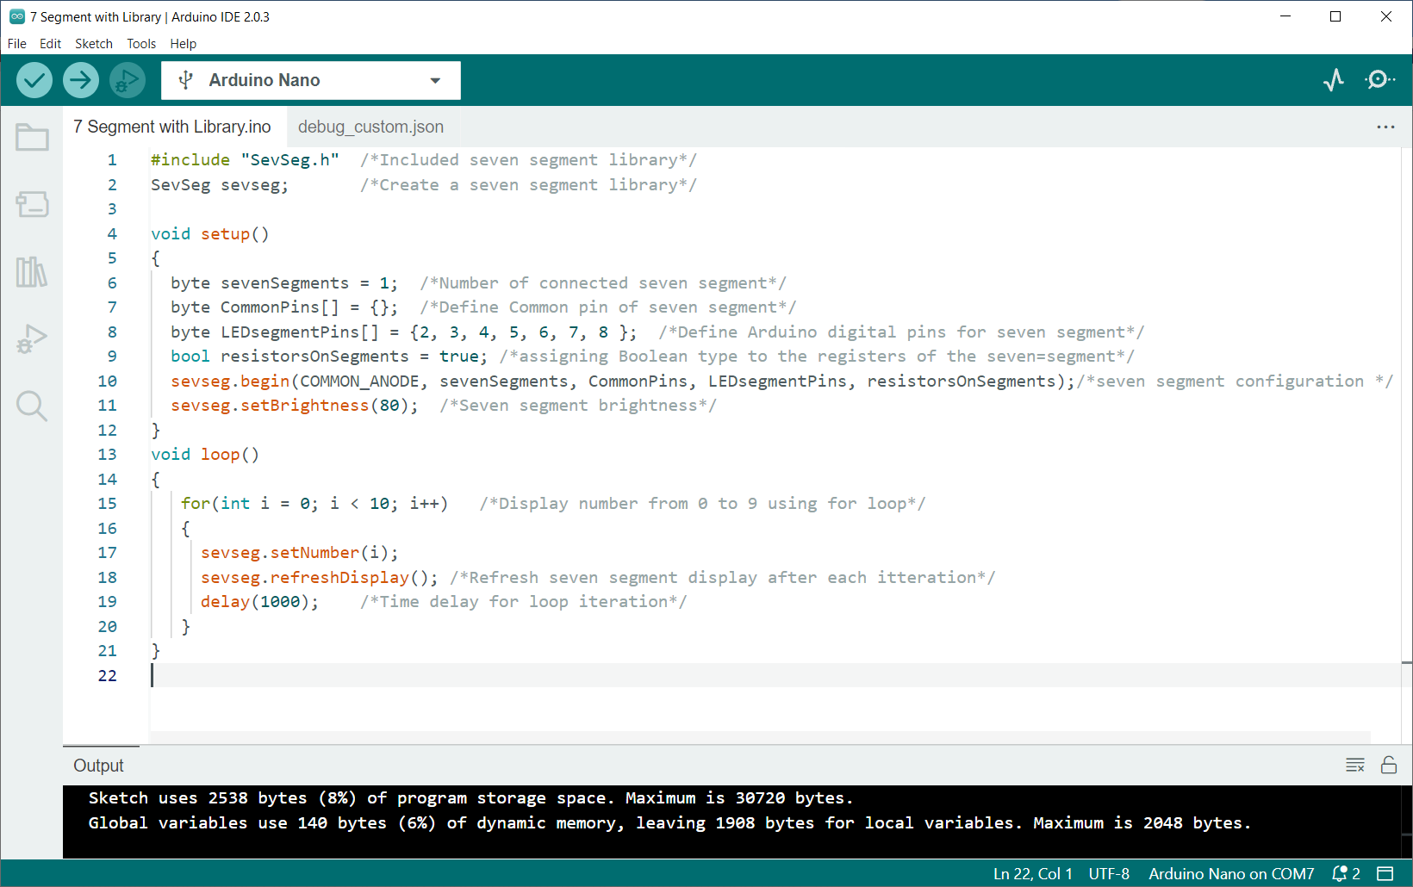Screen dimensions: 1413x887
Task: Click the editor horizontal scrollbar
Action: 760,737
